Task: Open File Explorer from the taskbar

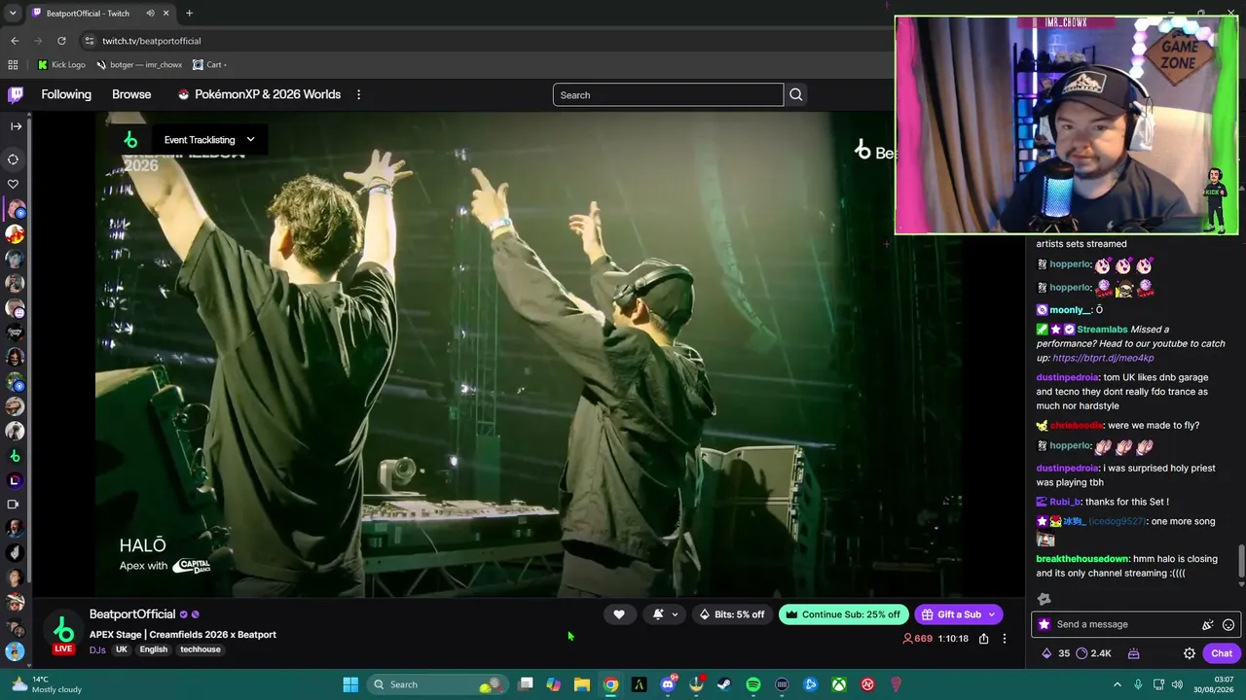Action: [x=582, y=684]
